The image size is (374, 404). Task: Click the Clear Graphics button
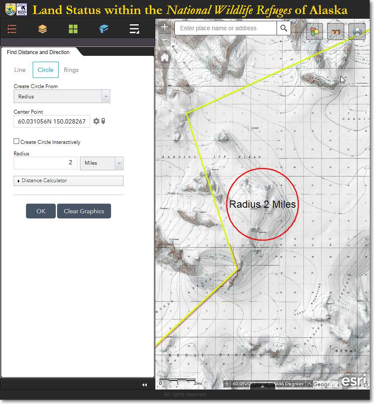coord(84,211)
